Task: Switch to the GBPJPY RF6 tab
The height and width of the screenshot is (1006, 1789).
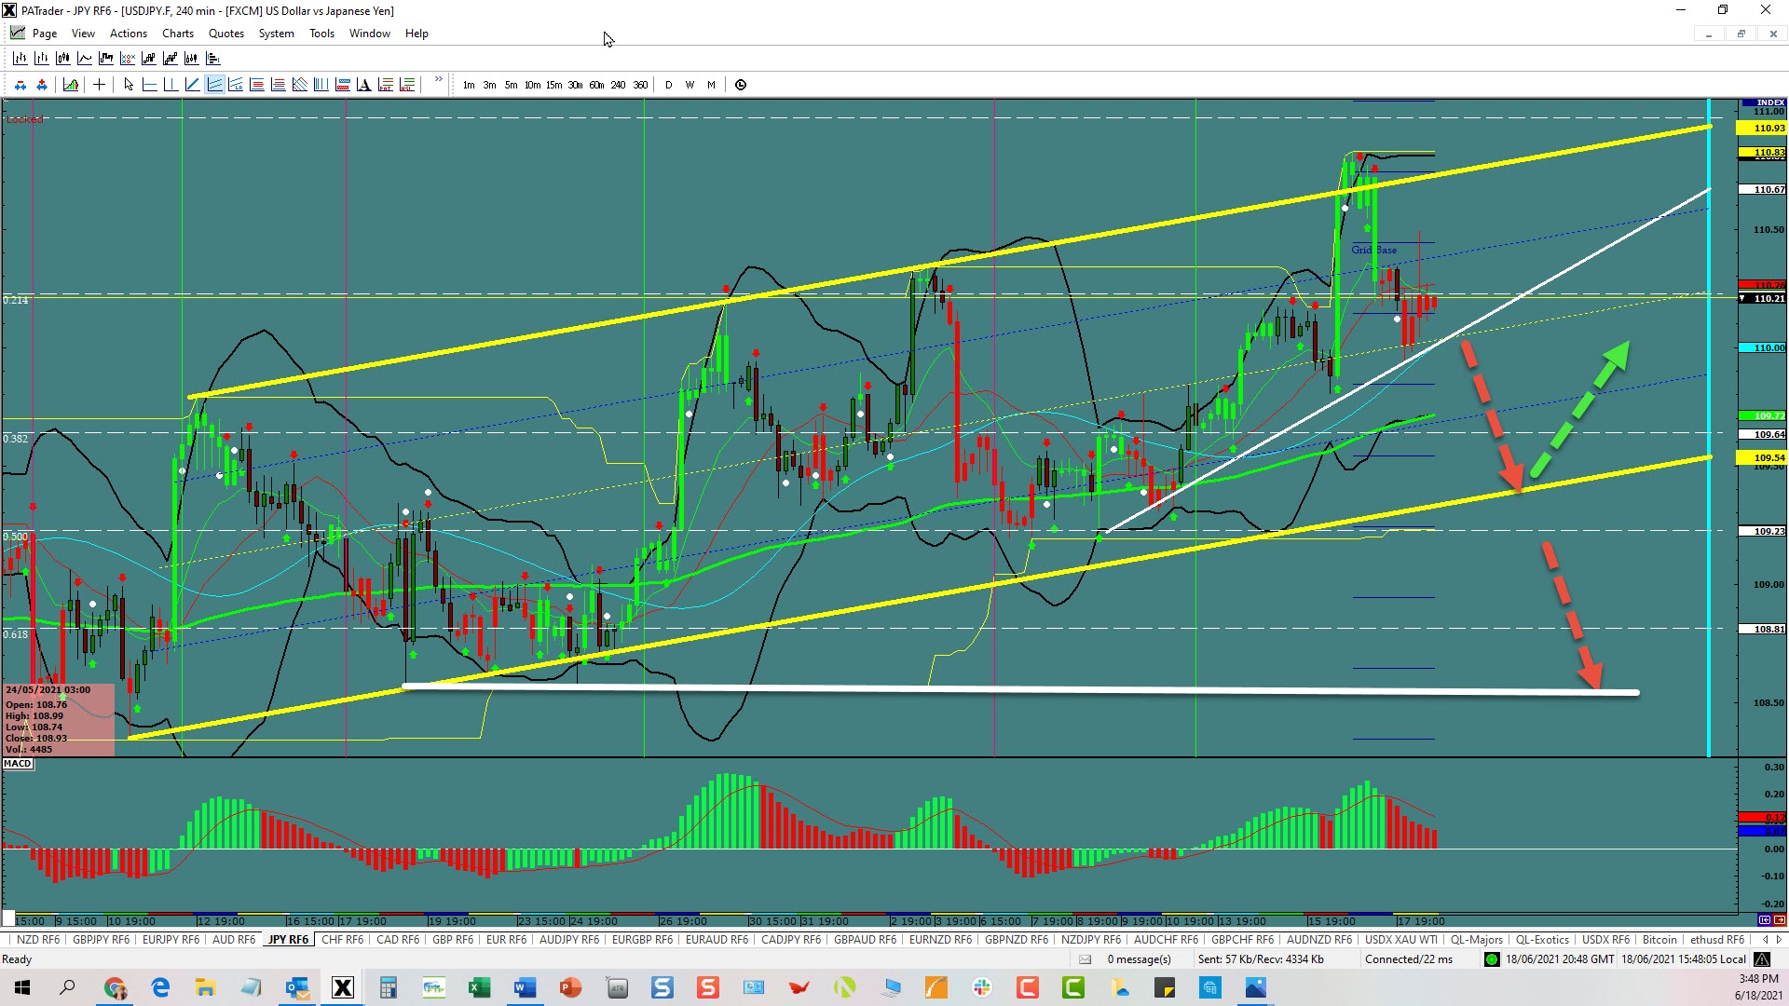Action: point(101,940)
